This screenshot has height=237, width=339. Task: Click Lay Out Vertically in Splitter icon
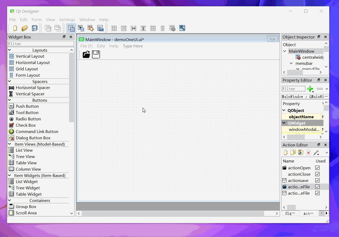click(x=143, y=28)
